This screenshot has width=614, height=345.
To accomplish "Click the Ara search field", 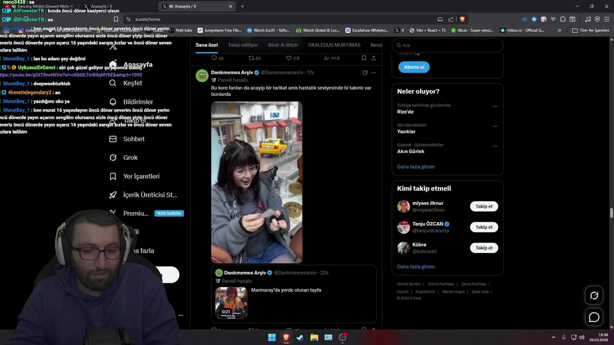I will pyautogui.click(x=448, y=45).
